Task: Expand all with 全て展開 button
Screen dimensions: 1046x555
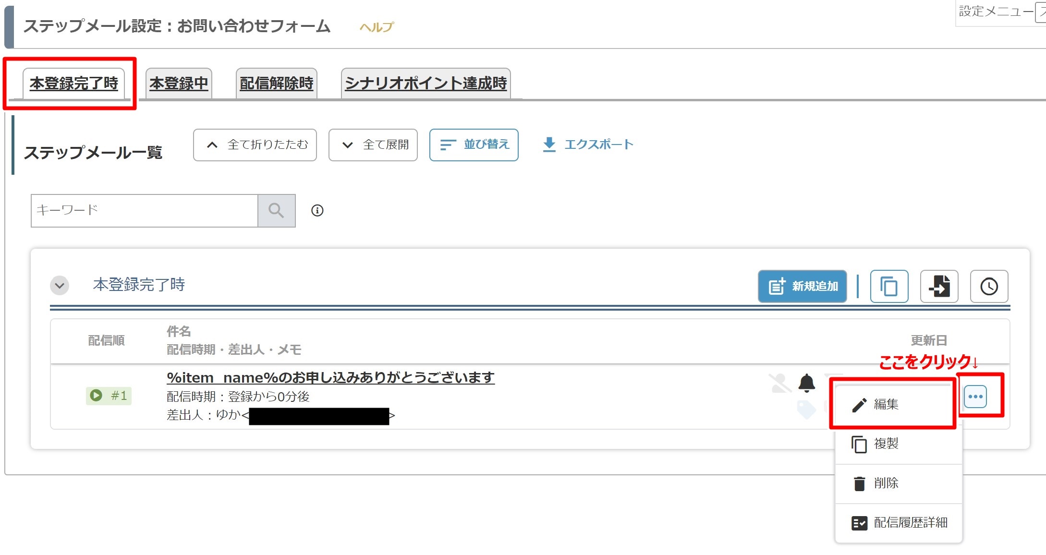Action: click(373, 145)
